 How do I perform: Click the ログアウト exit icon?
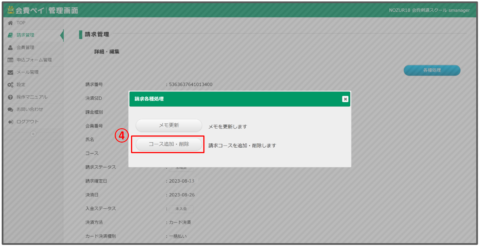coord(11,122)
